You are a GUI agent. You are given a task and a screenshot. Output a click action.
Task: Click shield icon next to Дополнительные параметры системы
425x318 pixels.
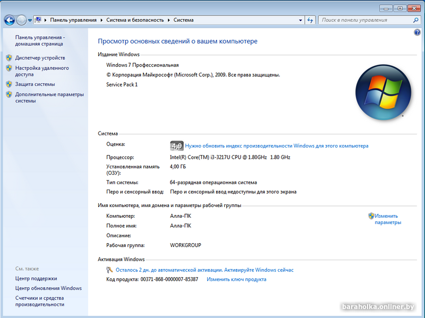(x=9, y=94)
